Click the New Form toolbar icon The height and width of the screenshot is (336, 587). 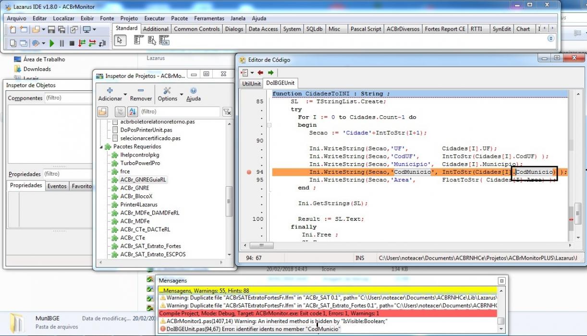[24, 30]
